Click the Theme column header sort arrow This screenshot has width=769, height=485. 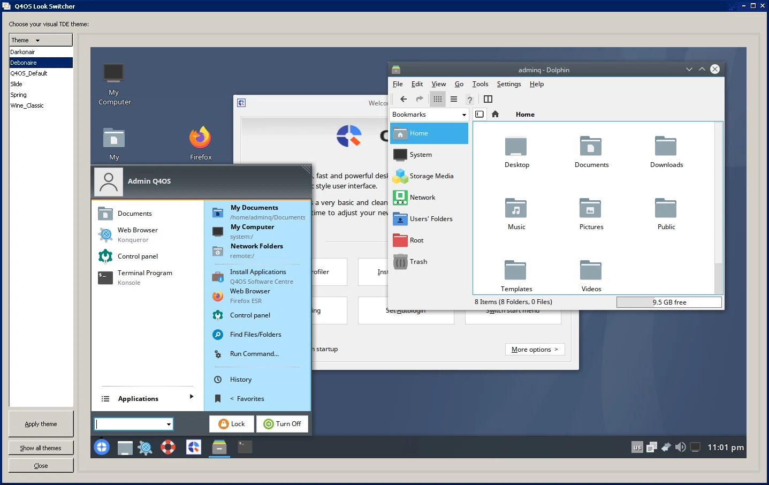point(37,41)
